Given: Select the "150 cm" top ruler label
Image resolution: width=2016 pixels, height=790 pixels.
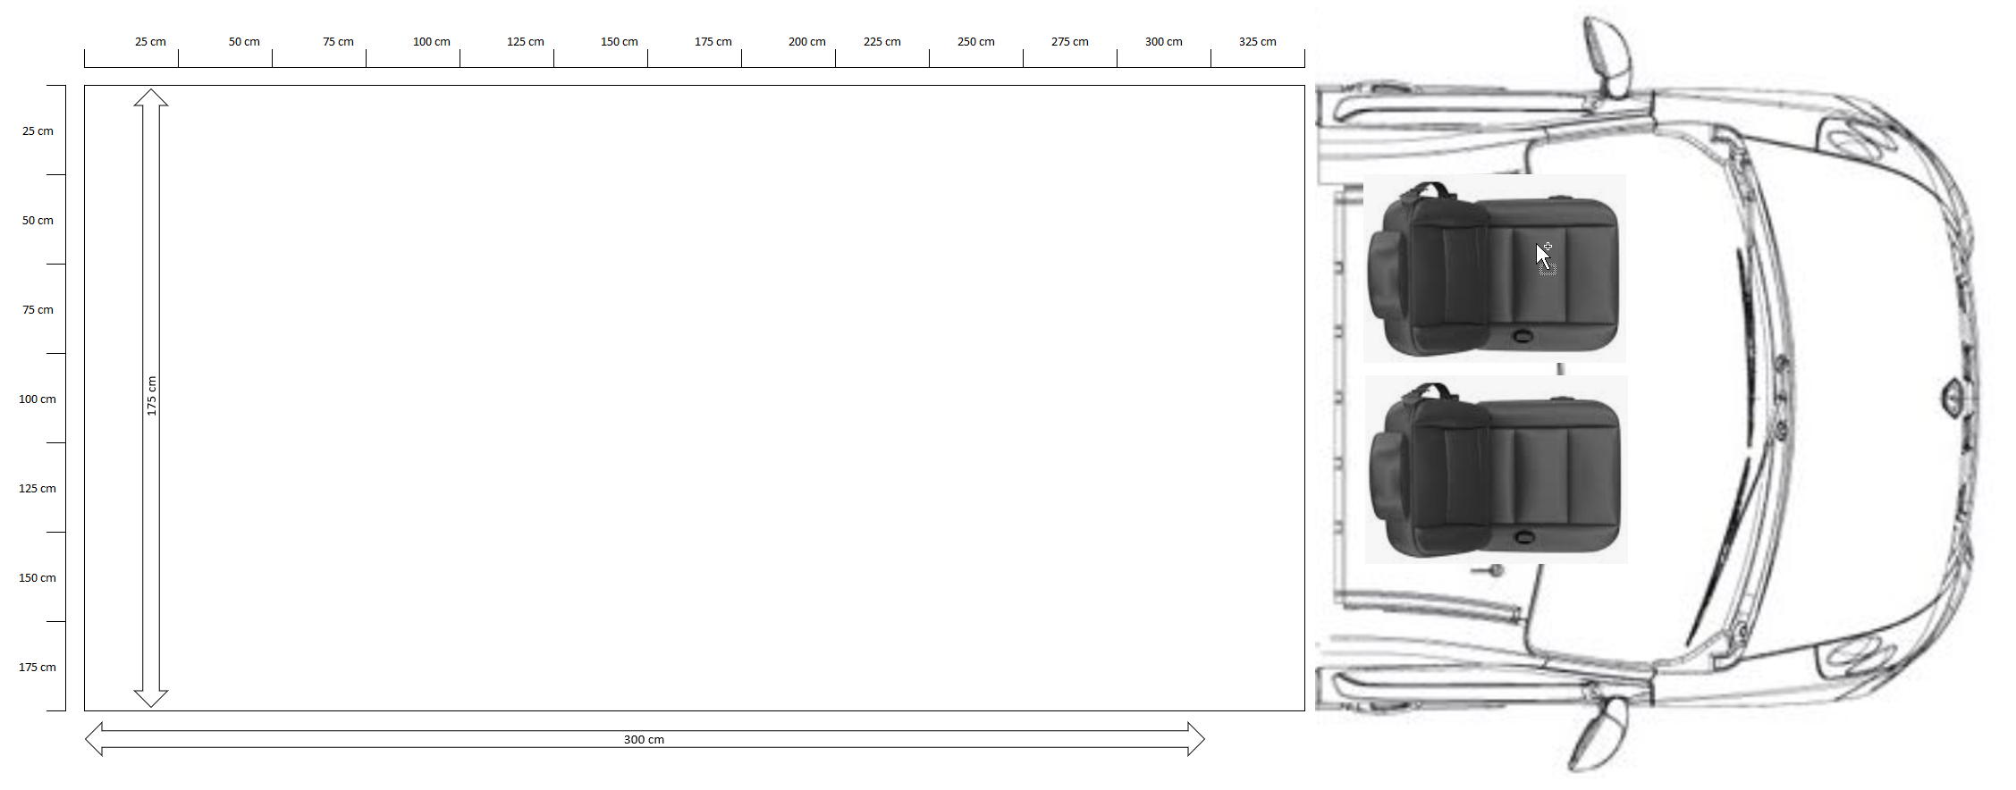Looking at the screenshot, I should 619,42.
